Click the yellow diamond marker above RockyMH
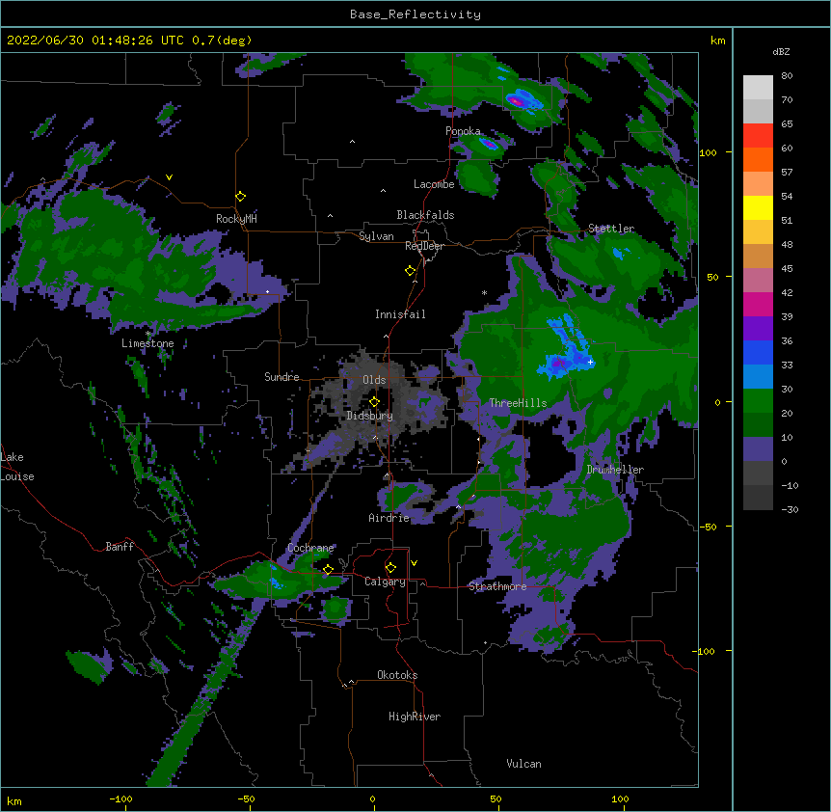 tap(241, 197)
